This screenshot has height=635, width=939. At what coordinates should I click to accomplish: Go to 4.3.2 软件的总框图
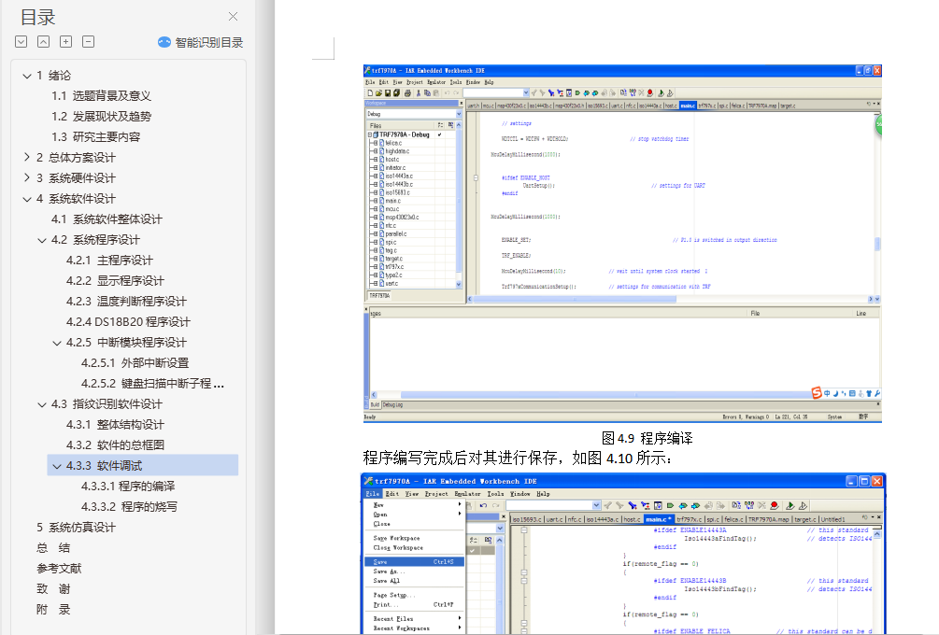tap(115, 445)
